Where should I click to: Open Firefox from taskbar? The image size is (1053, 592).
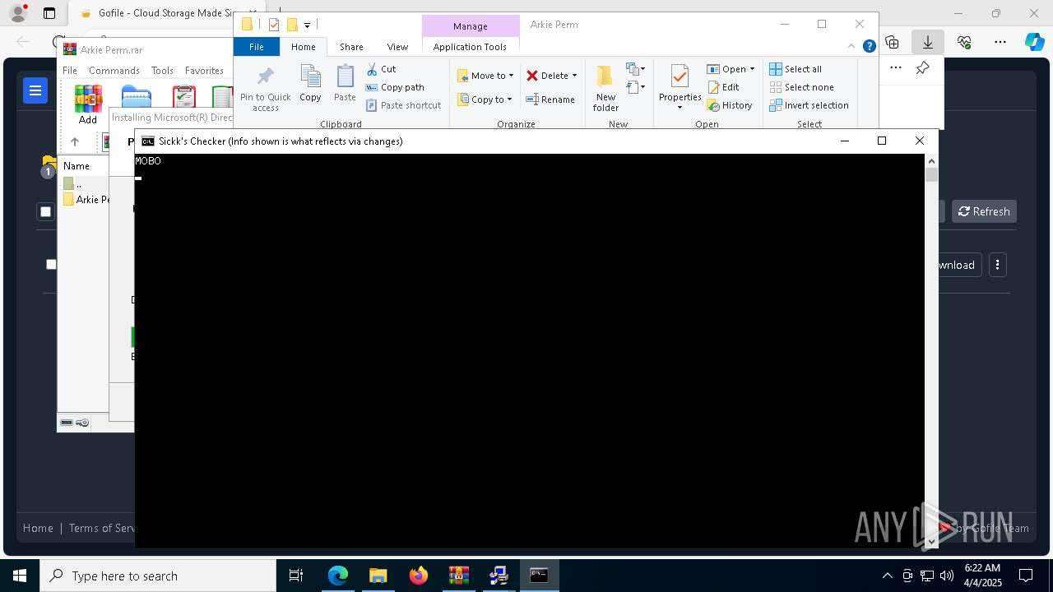click(x=419, y=576)
